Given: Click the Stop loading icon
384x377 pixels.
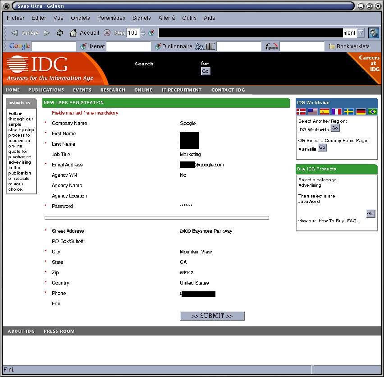Looking at the screenshot, I should coord(107,33).
